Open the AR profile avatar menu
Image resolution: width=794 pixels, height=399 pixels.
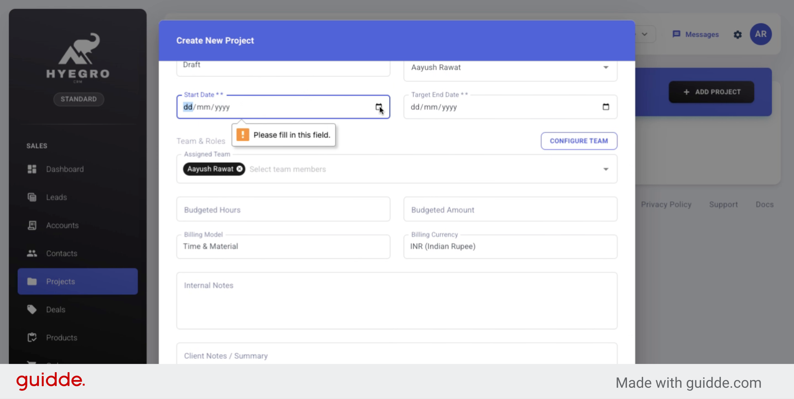761,34
